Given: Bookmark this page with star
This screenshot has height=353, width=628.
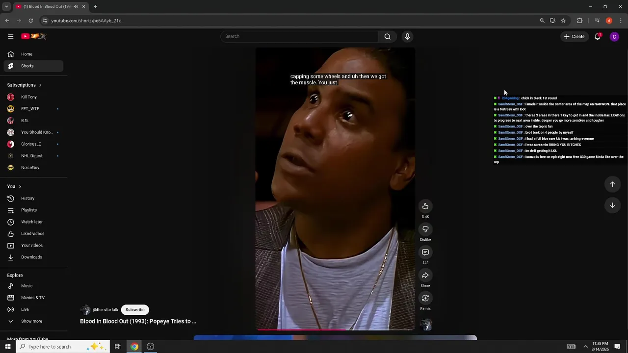Looking at the screenshot, I should point(563,21).
